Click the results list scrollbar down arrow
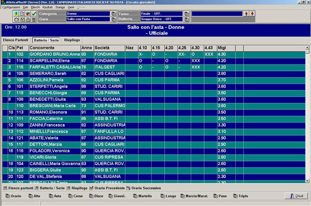The image size is (311, 206). pyautogui.click(x=307, y=181)
